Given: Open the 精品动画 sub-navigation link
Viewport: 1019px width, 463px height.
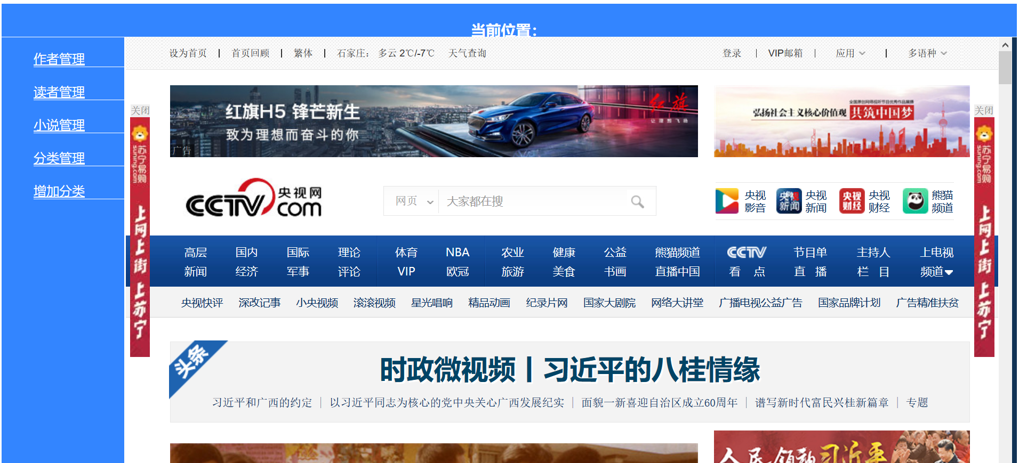Looking at the screenshot, I should coord(489,303).
